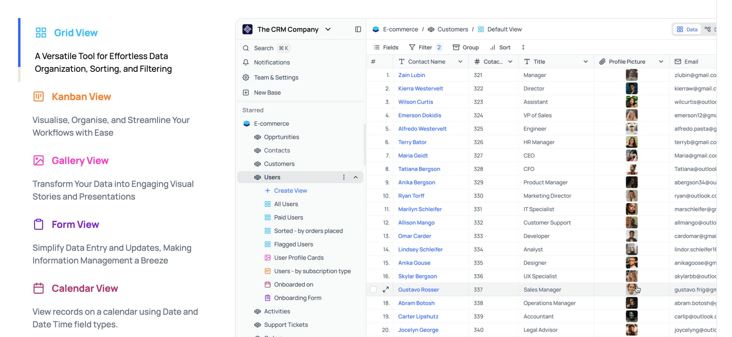Open Users table three-dot options

pyautogui.click(x=344, y=177)
